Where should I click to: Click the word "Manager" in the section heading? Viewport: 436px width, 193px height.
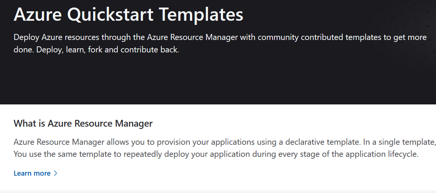[x=136, y=123]
